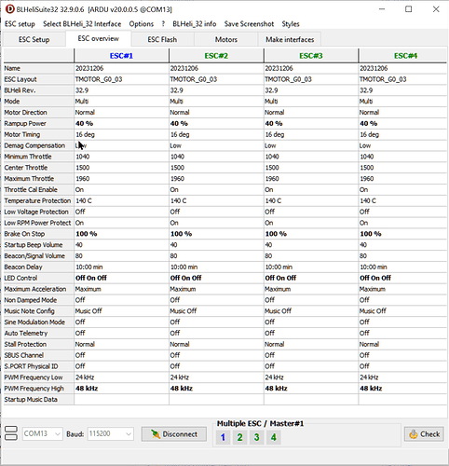Click ESC#1 PWM Frequency High value
This screenshot has width=449, height=466.
coord(121,389)
